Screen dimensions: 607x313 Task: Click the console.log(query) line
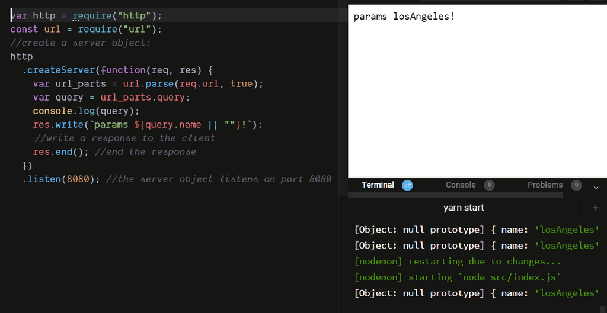(x=86, y=111)
